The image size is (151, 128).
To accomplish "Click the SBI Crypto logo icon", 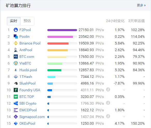I will point(16,103).
